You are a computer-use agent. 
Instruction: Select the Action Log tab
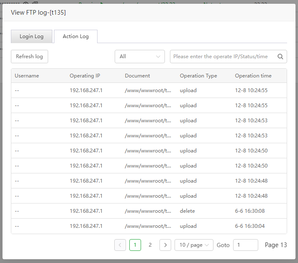(x=76, y=36)
